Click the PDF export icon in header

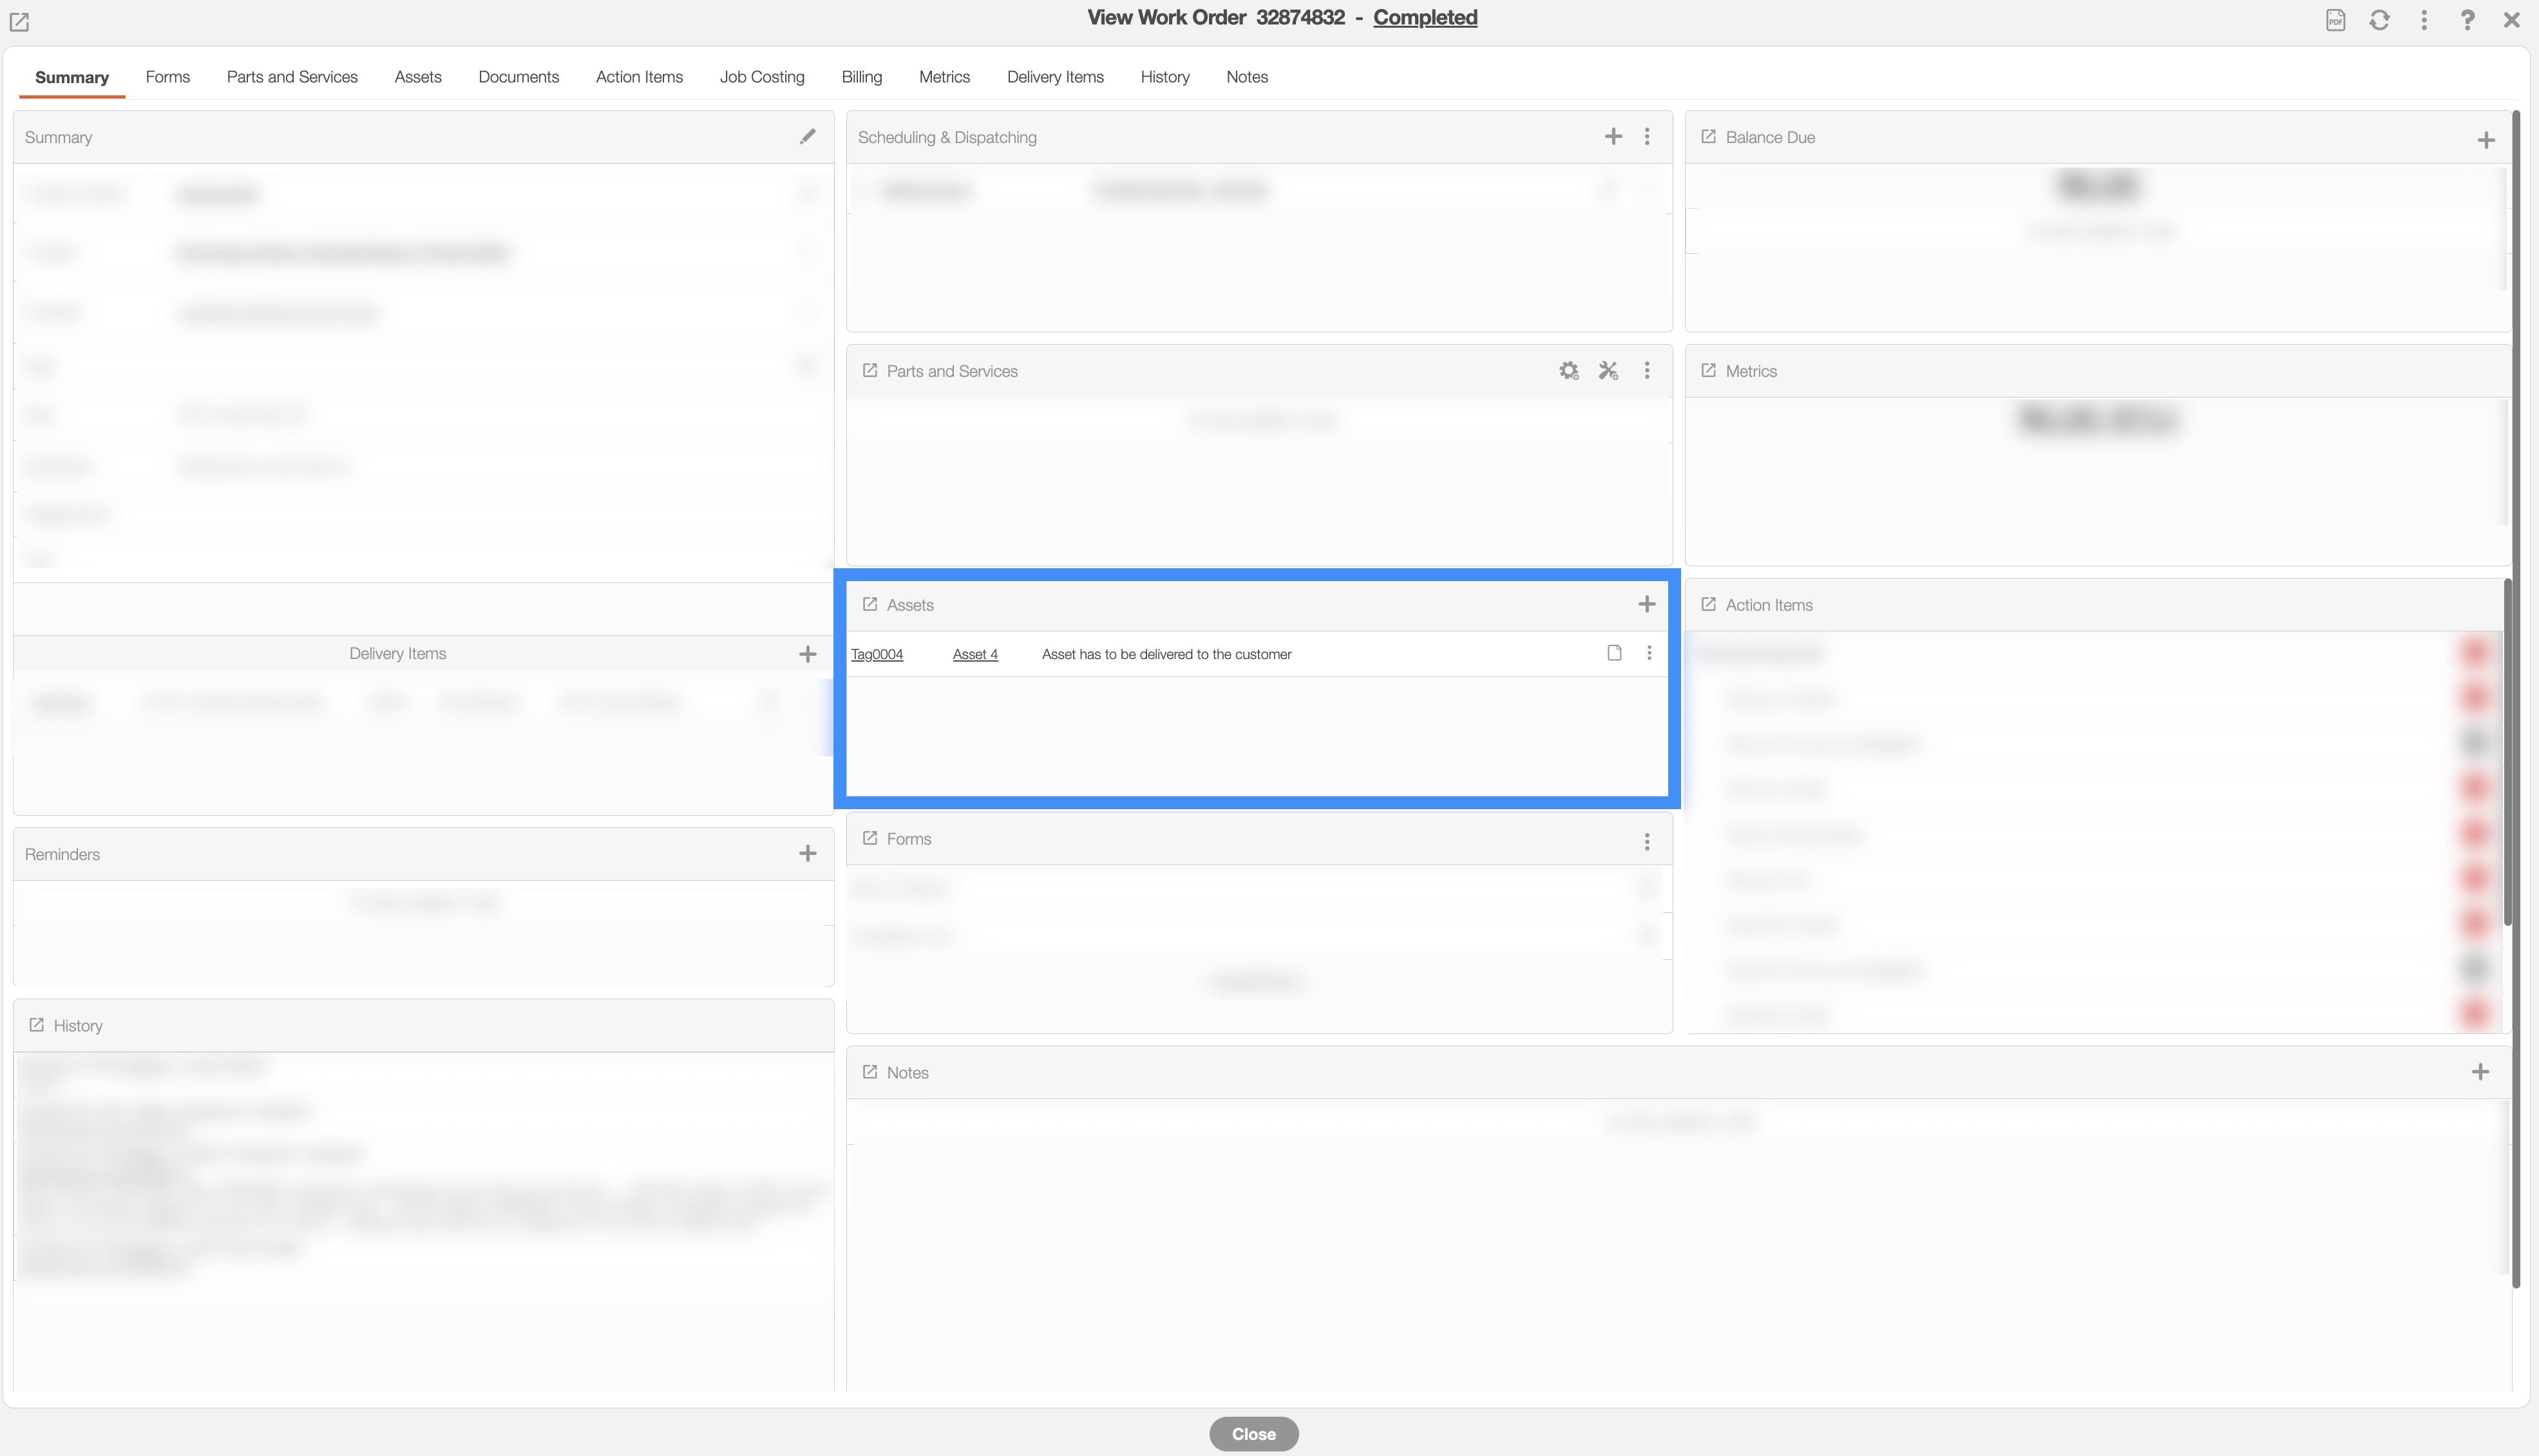tap(2335, 20)
